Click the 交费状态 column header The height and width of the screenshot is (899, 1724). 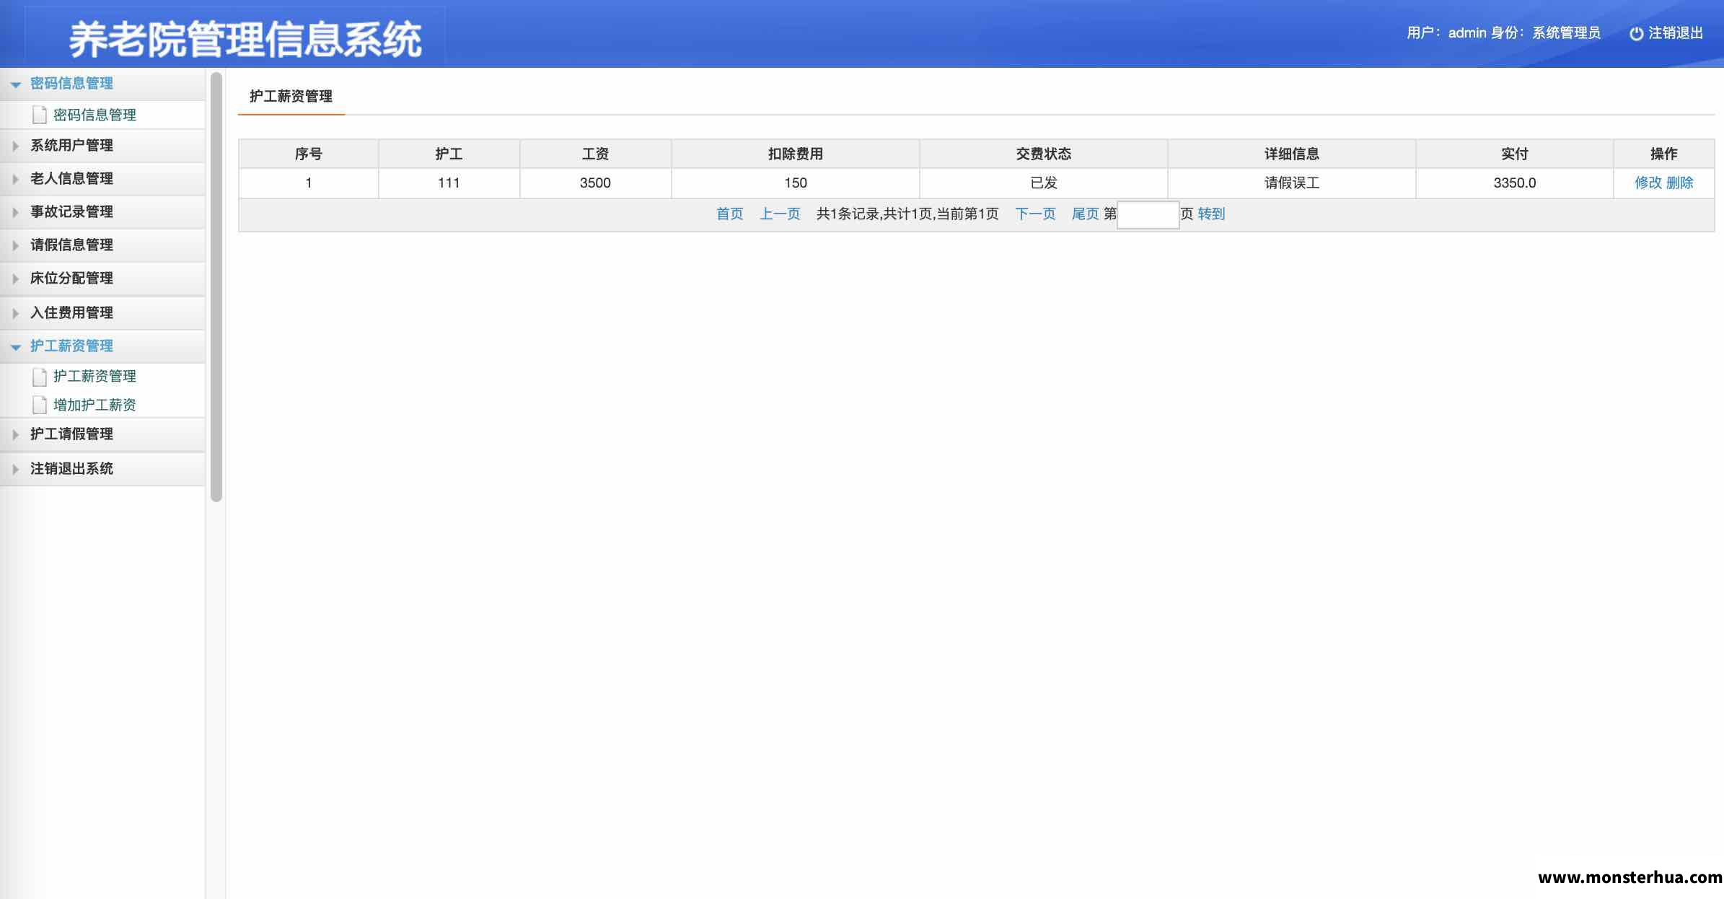coord(1044,154)
